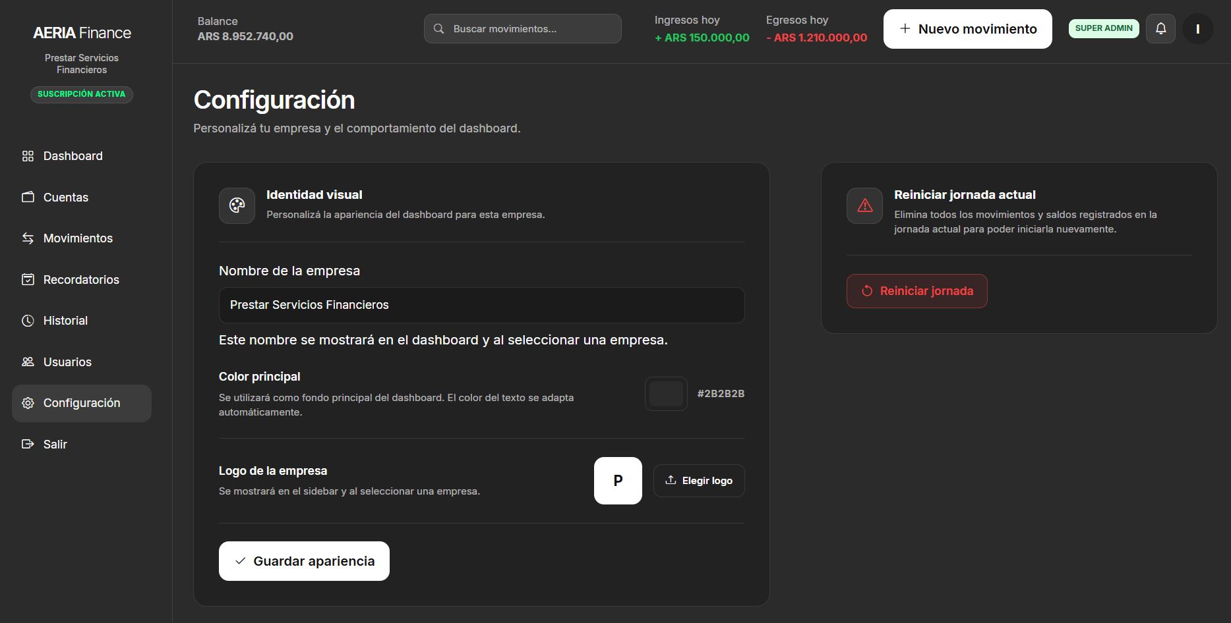This screenshot has width=1231, height=623.
Task: Click the Reiniciar jornada actual title
Action: 965,195
